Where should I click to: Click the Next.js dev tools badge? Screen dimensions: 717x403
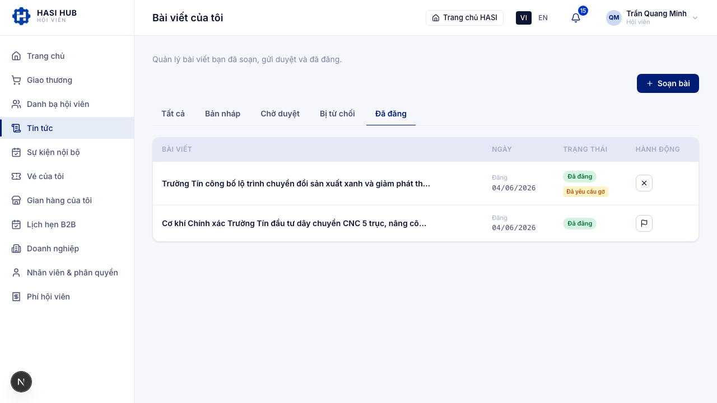[x=21, y=382]
